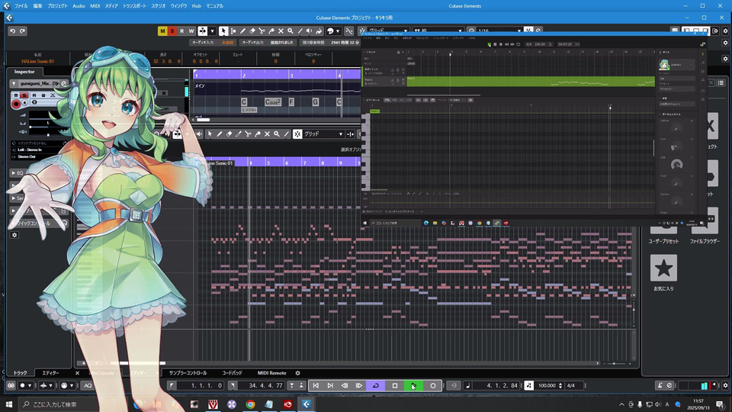Select the Zoom magnifier tool in top toolbar
The height and width of the screenshot is (412, 732).
click(290, 31)
